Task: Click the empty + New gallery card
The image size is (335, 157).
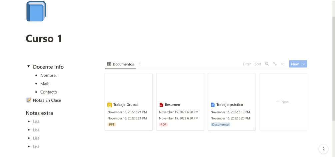Action: 283,102
